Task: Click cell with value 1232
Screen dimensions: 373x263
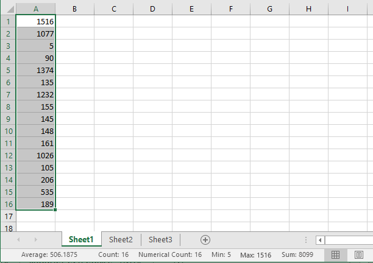Action: pyautogui.click(x=36, y=94)
